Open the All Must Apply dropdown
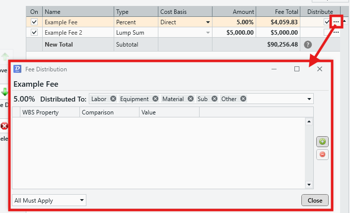This screenshot has width=350, height=213. coord(49,201)
